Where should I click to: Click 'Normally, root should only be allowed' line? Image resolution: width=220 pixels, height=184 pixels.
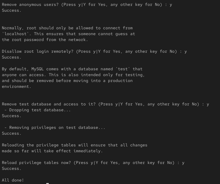click(x=67, y=28)
